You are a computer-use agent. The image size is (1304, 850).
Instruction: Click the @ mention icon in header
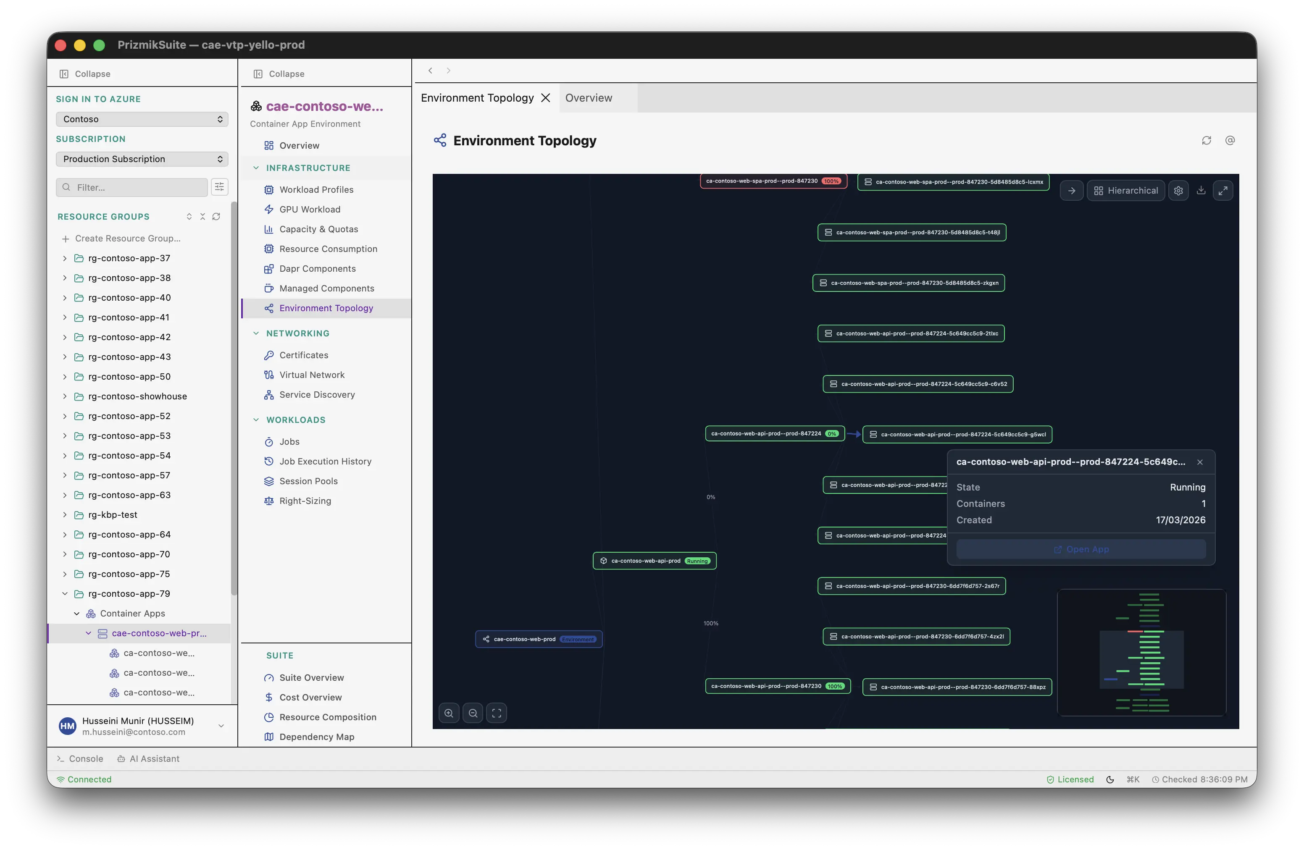(1230, 141)
